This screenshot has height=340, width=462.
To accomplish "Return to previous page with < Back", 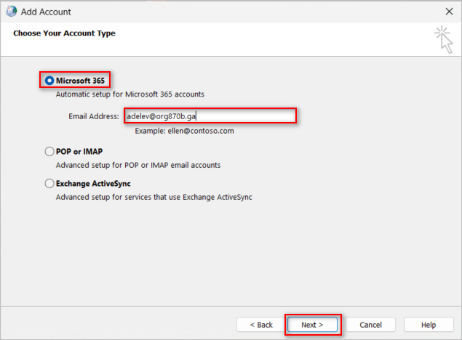I will (261, 325).
